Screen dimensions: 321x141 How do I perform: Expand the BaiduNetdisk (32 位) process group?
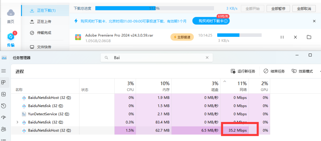pos(17,122)
